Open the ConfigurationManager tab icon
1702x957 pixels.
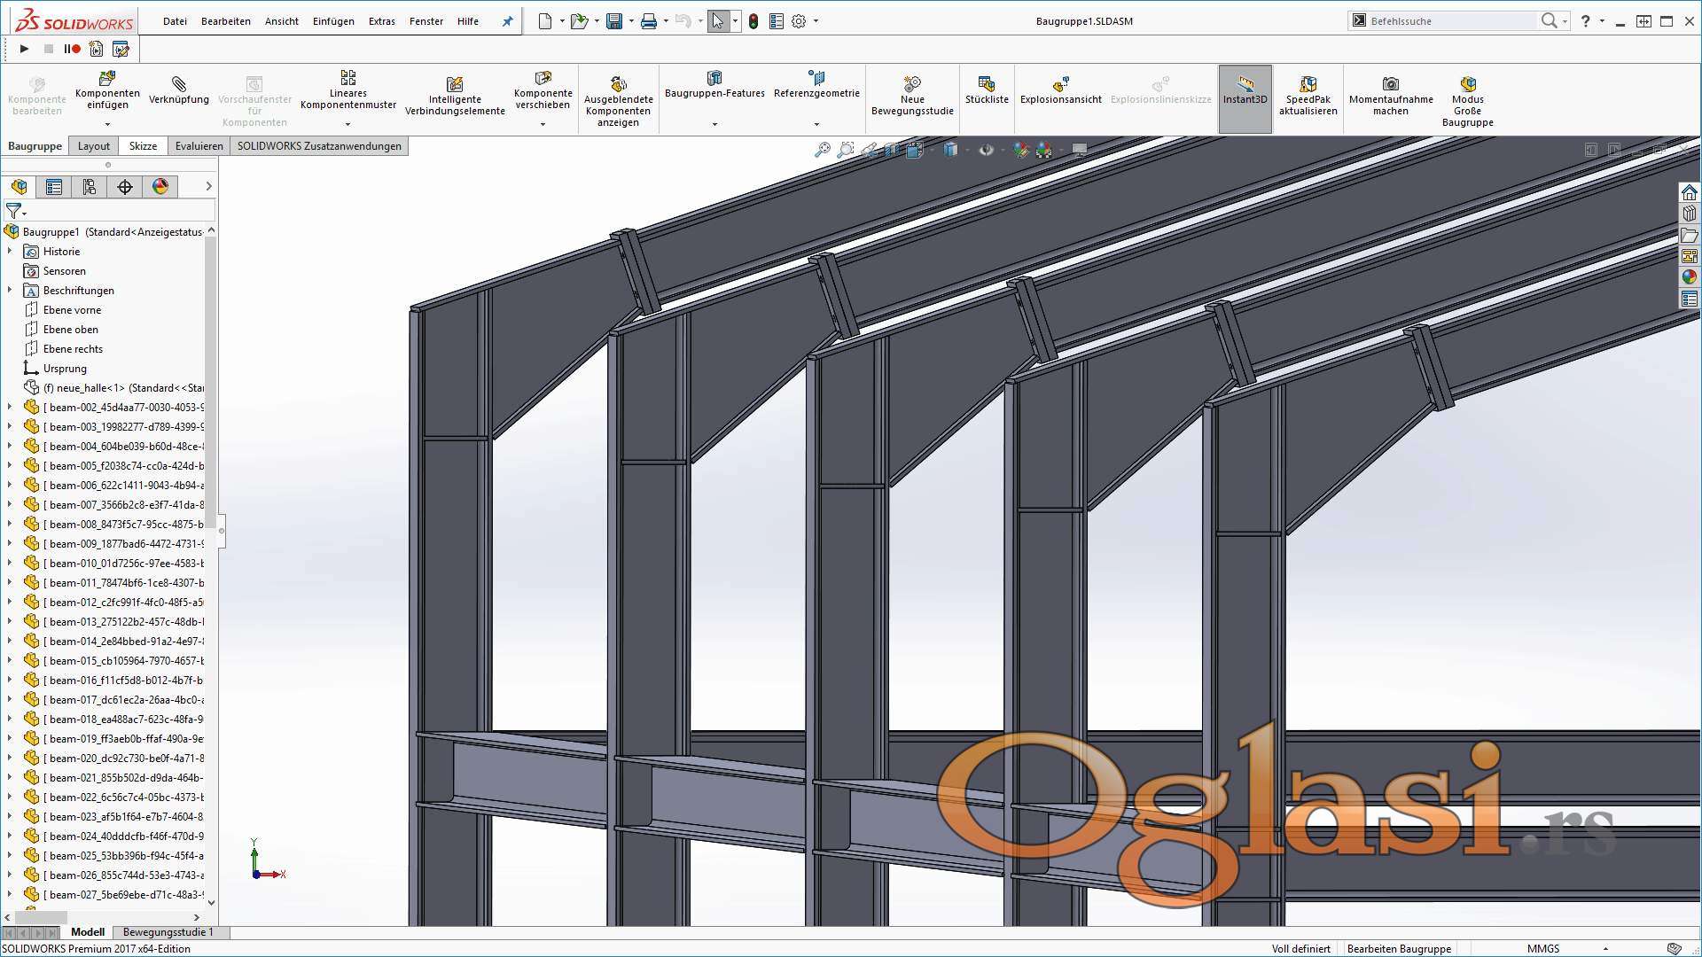[90, 187]
